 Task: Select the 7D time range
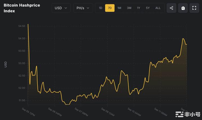[x=110, y=8]
